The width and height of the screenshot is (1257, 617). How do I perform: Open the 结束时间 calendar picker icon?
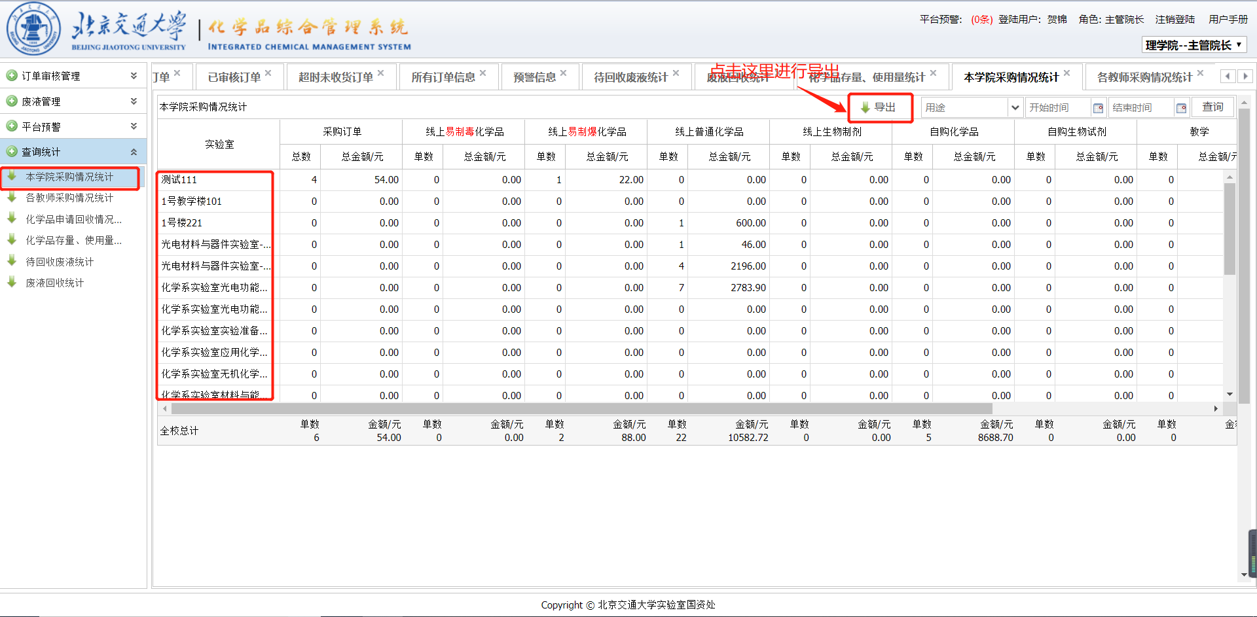pos(1181,108)
